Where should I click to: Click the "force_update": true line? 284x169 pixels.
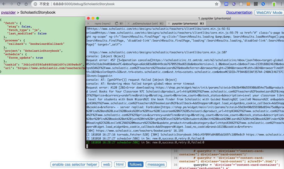[x=25, y=58]
